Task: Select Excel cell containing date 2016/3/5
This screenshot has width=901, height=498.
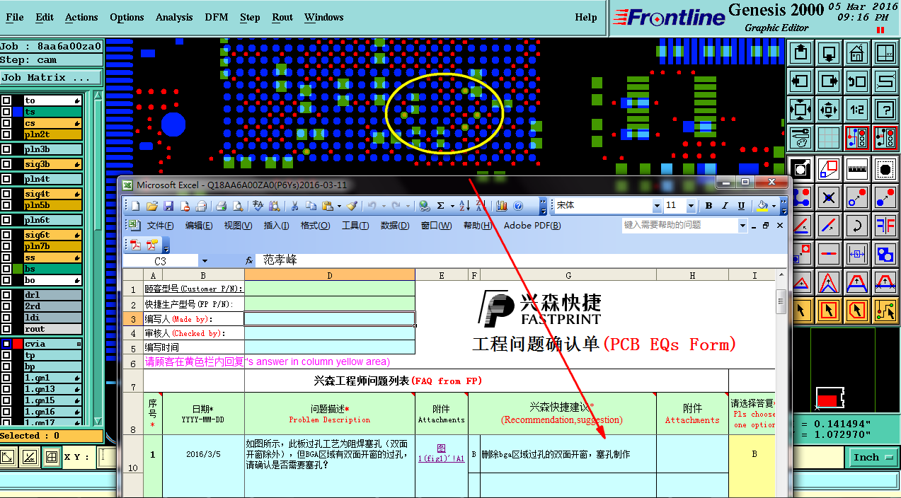Action: point(203,454)
